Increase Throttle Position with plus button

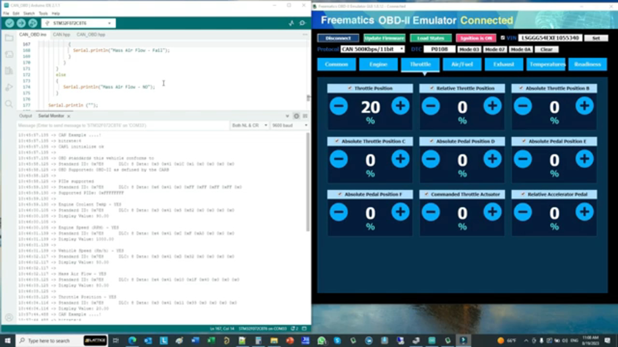(x=400, y=106)
